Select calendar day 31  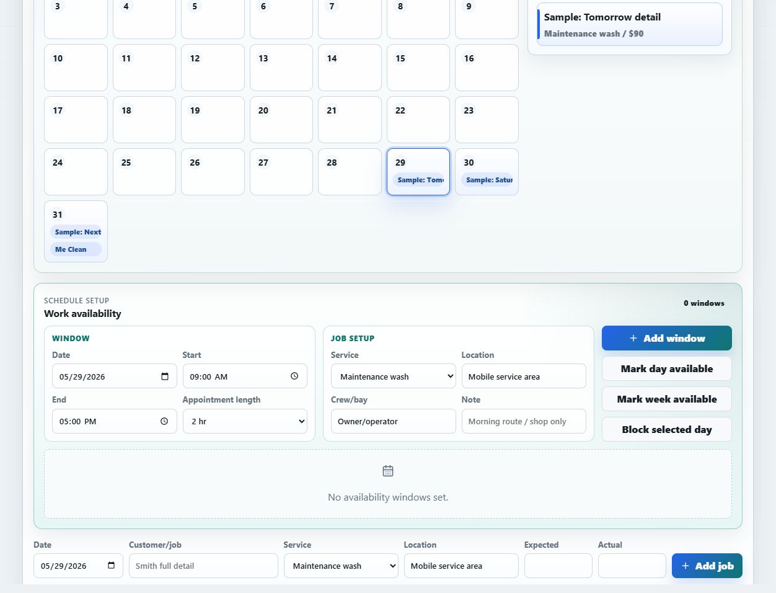[x=76, y=231]
